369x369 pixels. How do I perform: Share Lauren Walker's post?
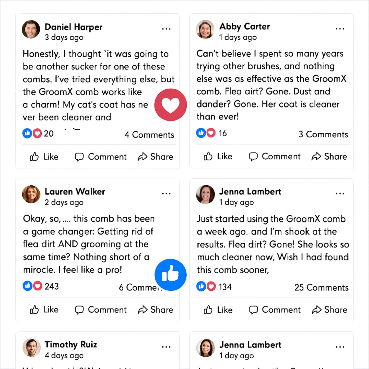[156, 310]
